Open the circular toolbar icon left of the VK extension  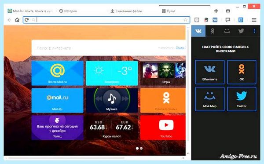(197, 20)
